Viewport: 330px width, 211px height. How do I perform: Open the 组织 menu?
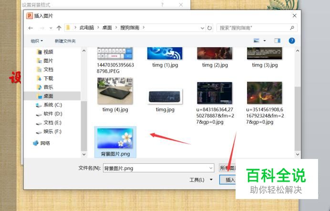point(37,41)
